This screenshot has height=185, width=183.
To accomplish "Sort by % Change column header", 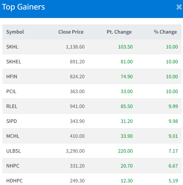I will click(x=165, y=32).
